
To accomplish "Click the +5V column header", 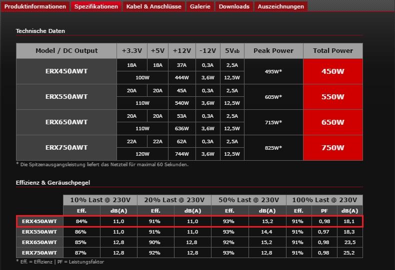I will pyautogui.click(x=157, y=51).
